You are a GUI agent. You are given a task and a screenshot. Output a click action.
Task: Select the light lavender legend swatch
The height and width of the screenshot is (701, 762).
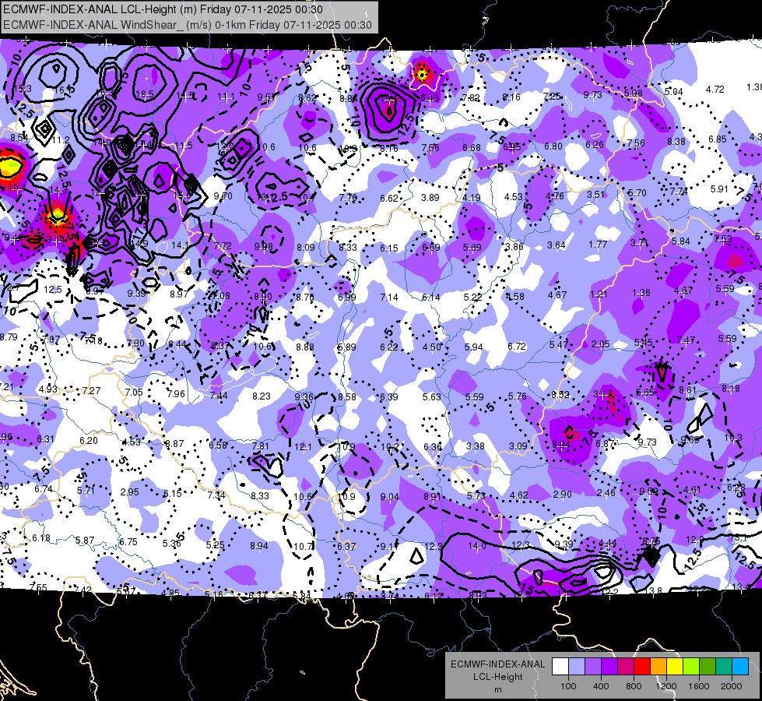tap(577, 667)
